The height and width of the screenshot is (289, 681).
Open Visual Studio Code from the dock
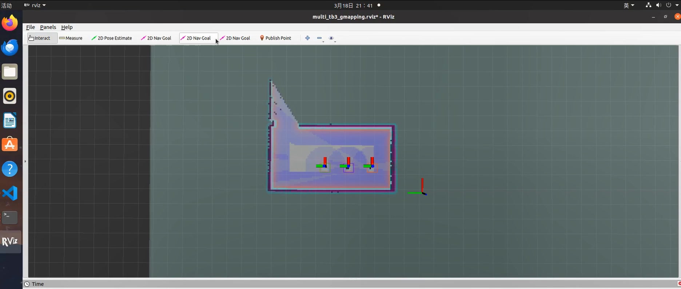pyautogui.click(x=10, y=193)
